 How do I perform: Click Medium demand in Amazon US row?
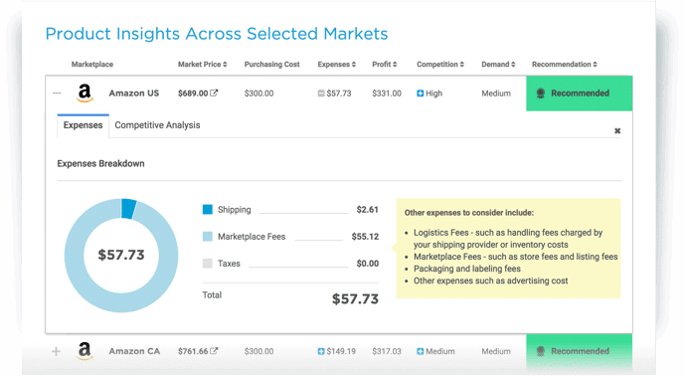point(496,94)
